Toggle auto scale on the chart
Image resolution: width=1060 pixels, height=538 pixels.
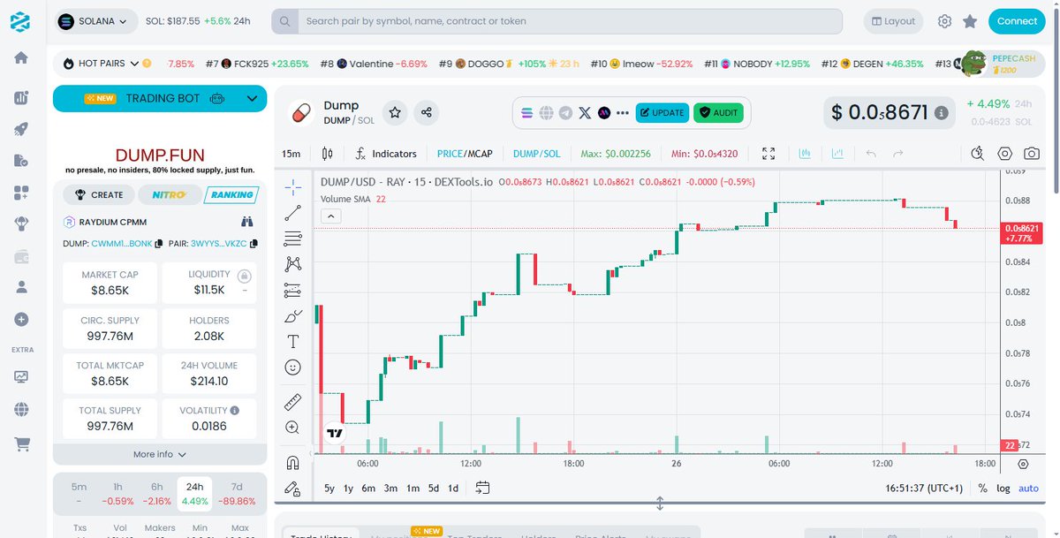tap(1029, 488)
